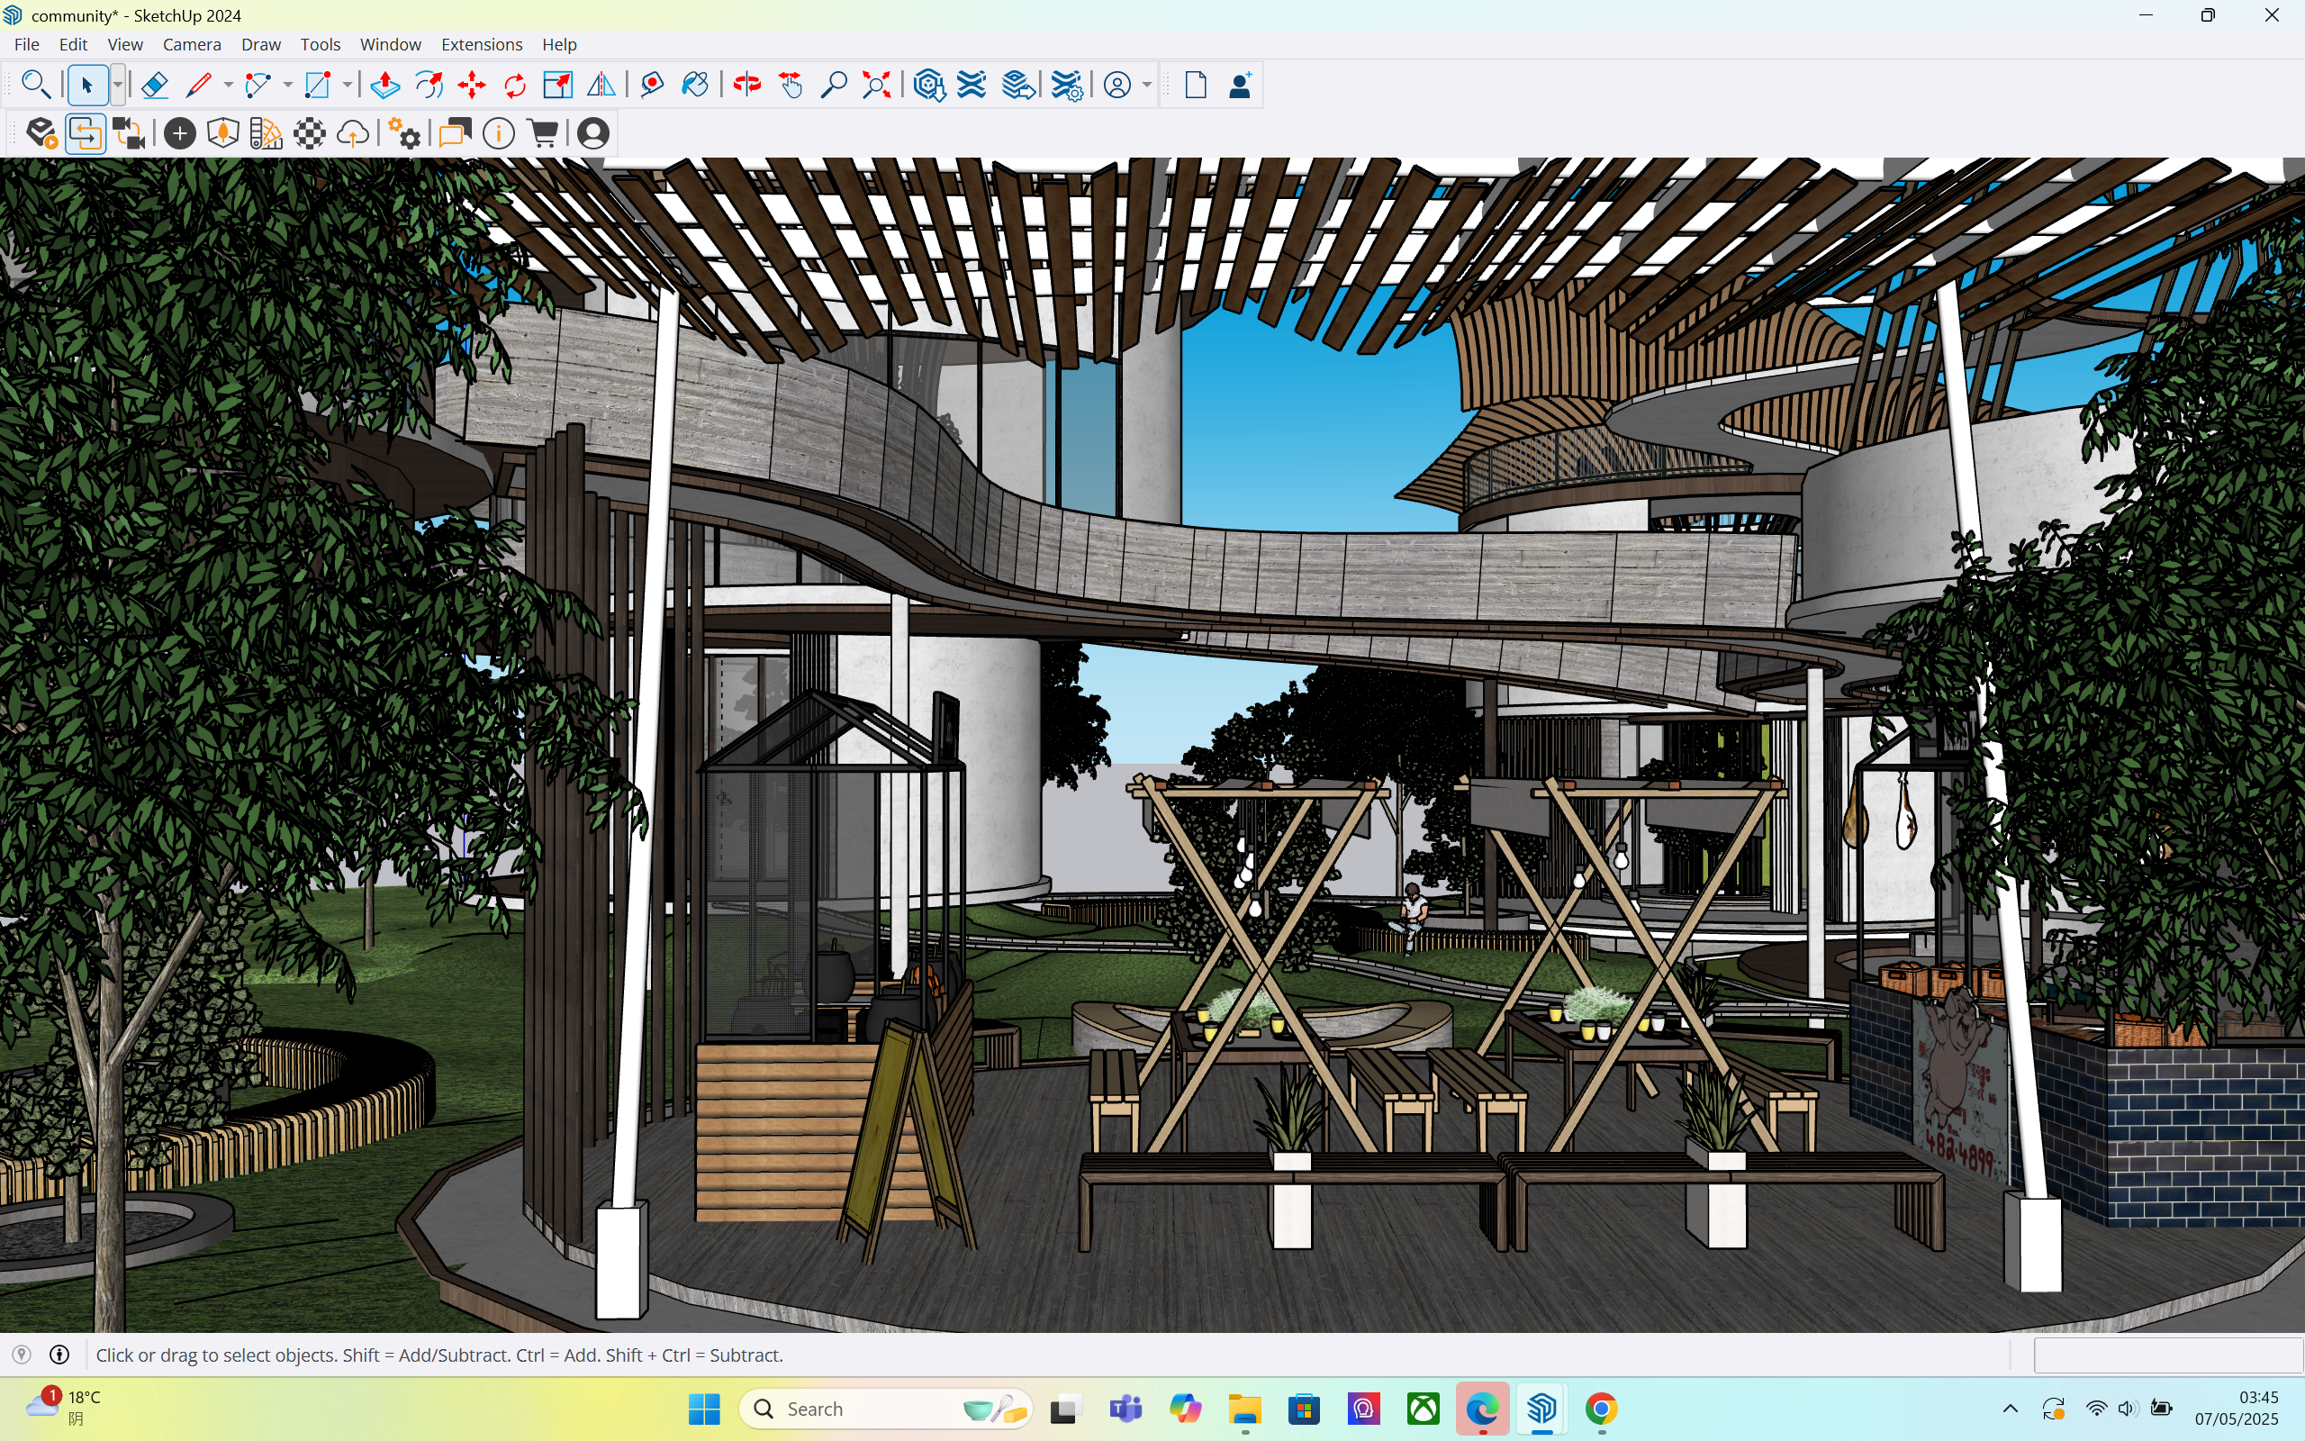Pick the Tape Measure tool
Screen dimensions: 2305x1441
pyautogui.click(x=652, y=86)
